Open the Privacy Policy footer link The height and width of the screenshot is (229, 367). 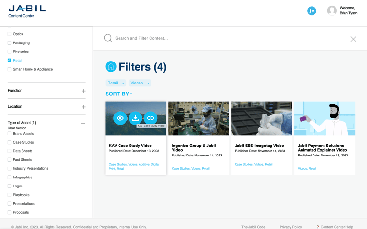click(x=291, y=227)
